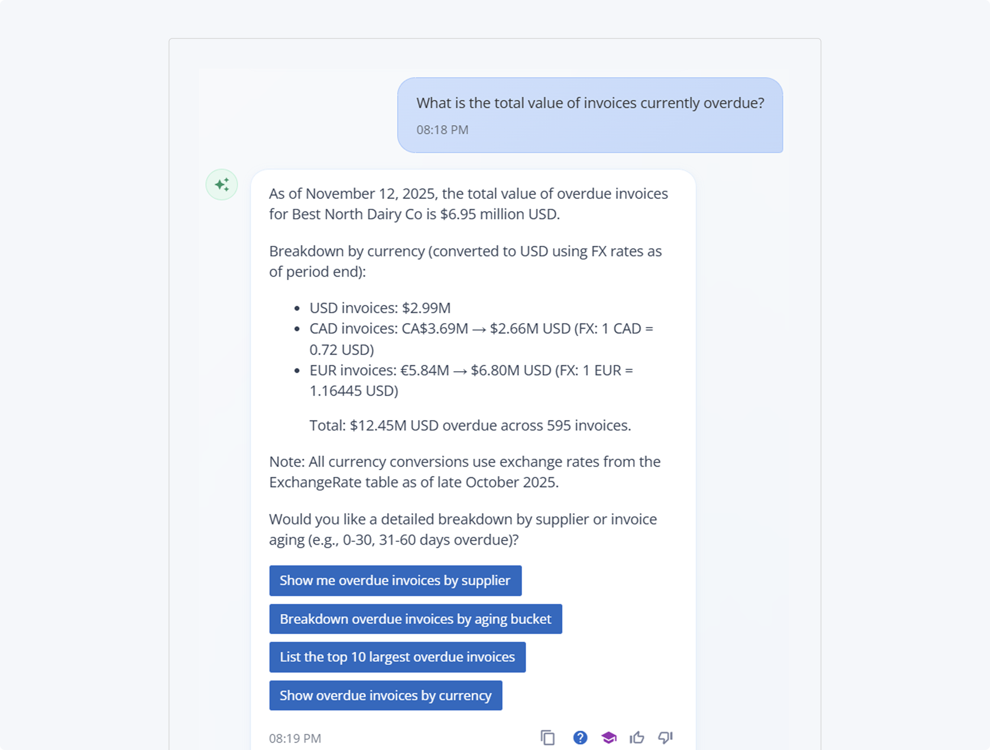Click Show overdue invoices by currency
990x750 pixels.
click(x=385, y=695)
